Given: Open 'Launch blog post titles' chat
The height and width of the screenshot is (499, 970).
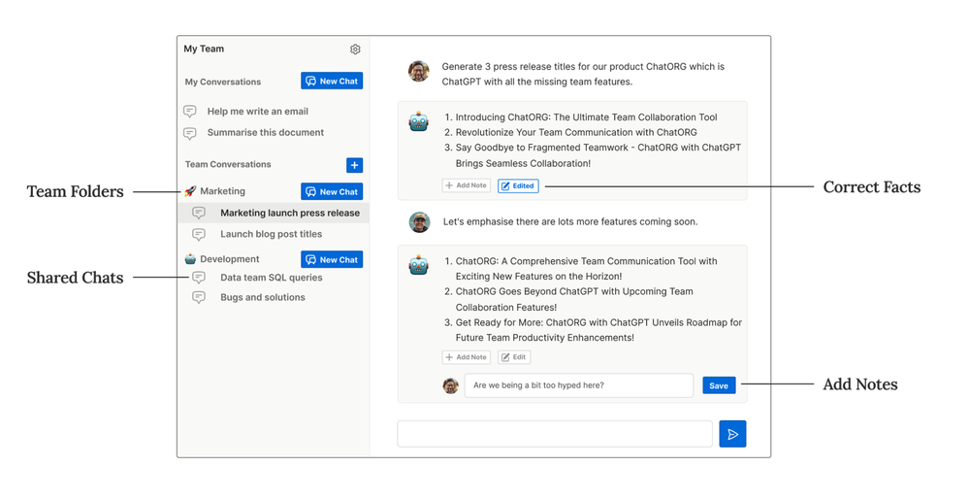Looking at the screenshot, I should pyautogui.click(x=271, y=234).
